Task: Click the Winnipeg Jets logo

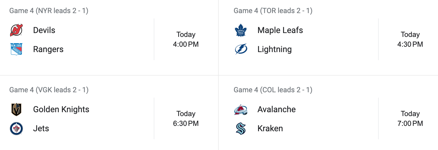Action: (x=16, y=129)
